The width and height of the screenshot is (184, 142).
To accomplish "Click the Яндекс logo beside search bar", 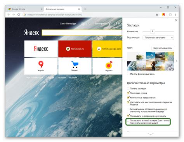I will click(x=32, y=32).
